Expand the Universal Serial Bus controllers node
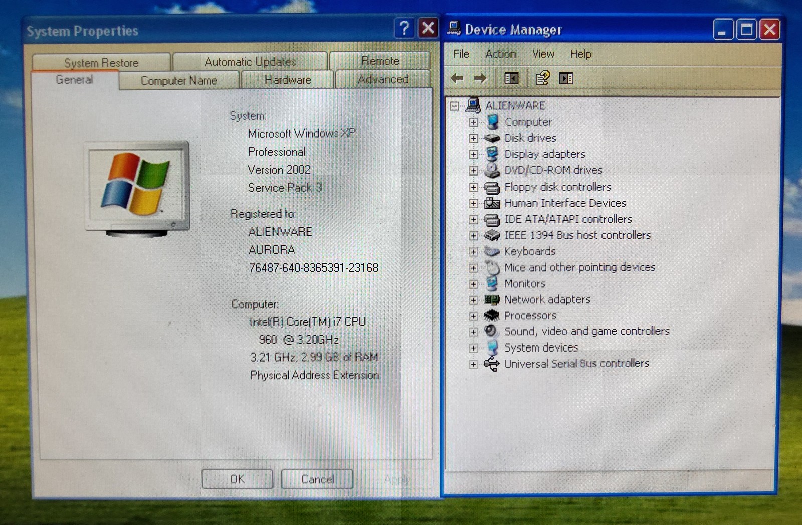 [473, 364]
